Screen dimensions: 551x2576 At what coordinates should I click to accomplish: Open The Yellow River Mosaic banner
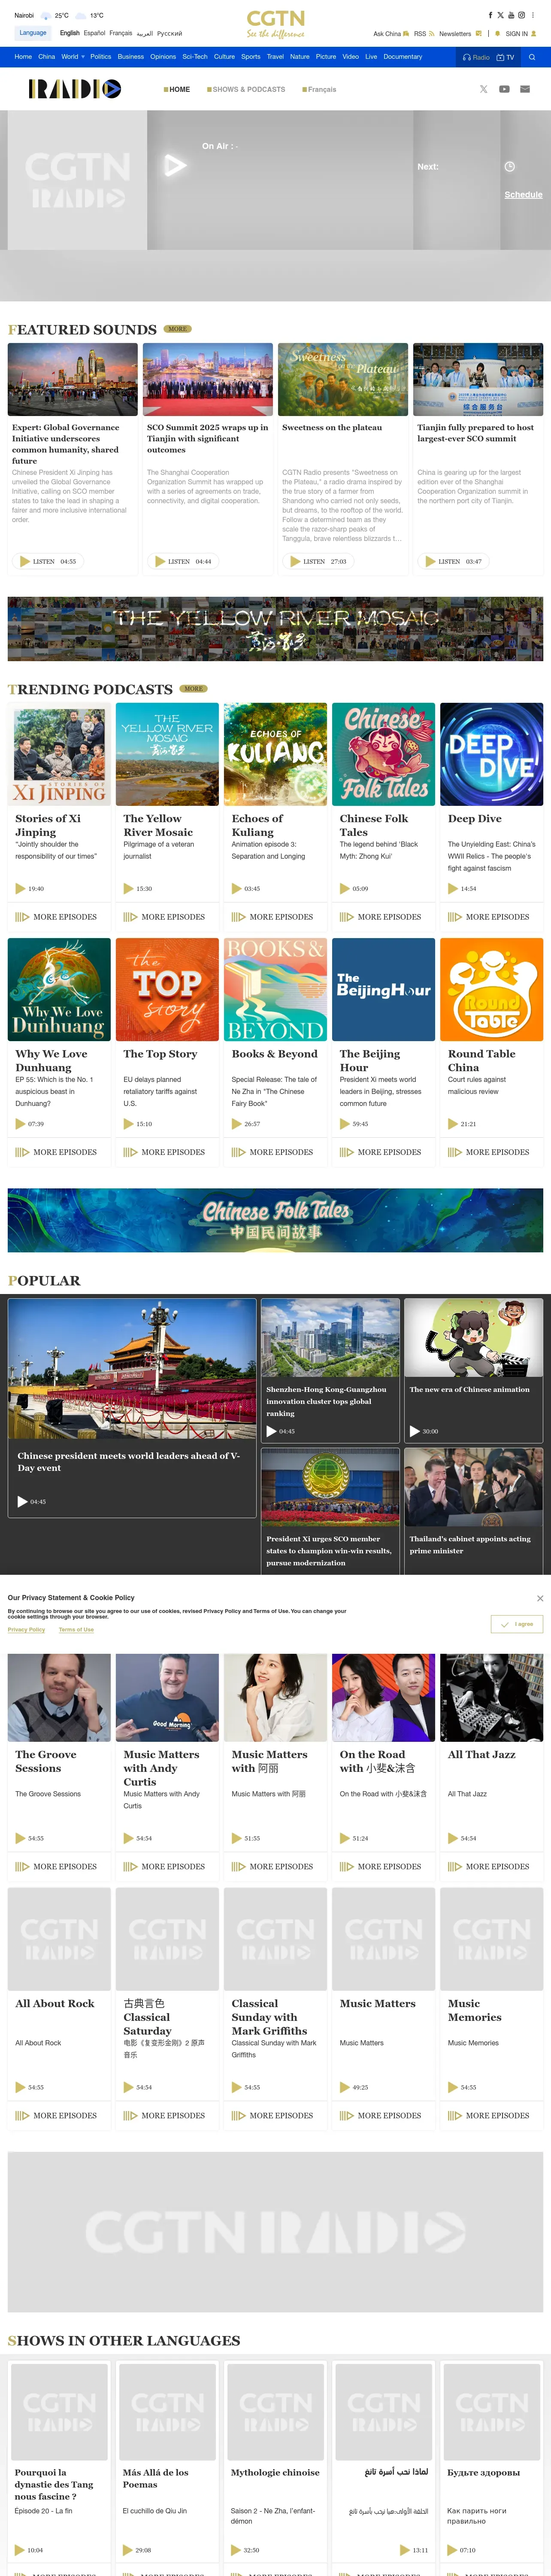click(275, 629)
